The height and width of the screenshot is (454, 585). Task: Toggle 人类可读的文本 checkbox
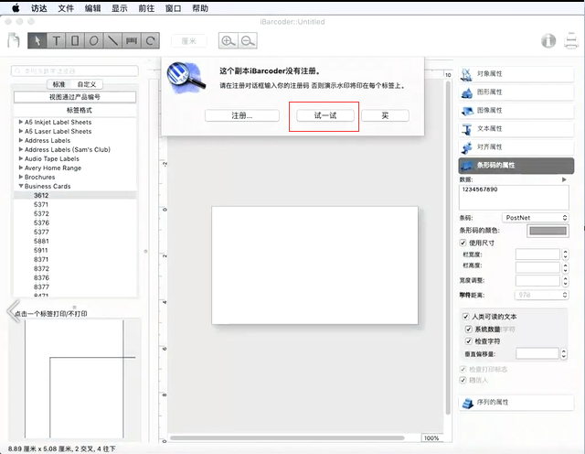[x=465, y=317]
